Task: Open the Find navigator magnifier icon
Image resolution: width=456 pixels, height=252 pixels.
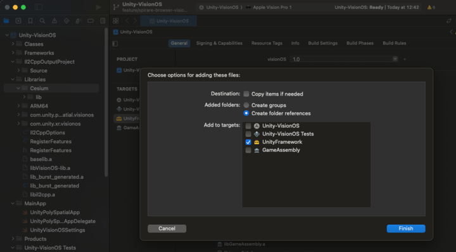Action: (x=42, y=21)
